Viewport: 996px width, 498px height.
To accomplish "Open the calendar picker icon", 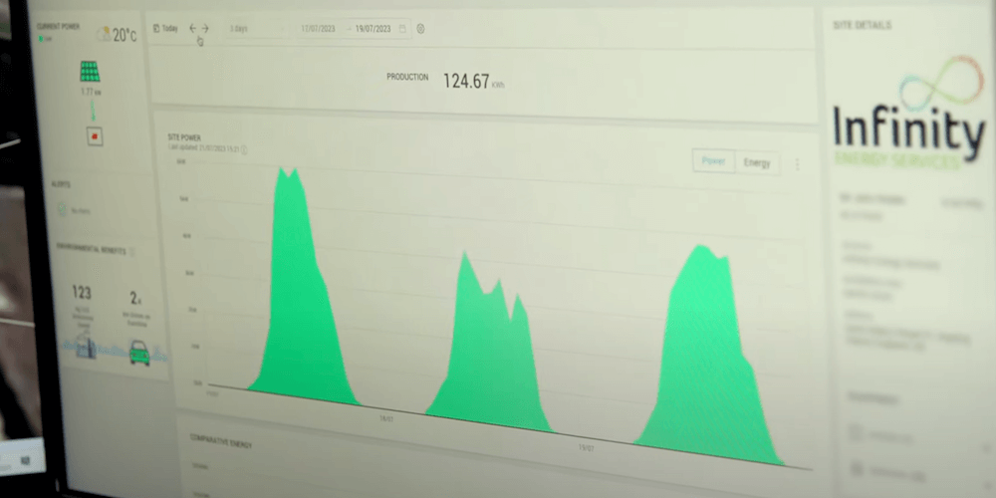I will [402, 29].
